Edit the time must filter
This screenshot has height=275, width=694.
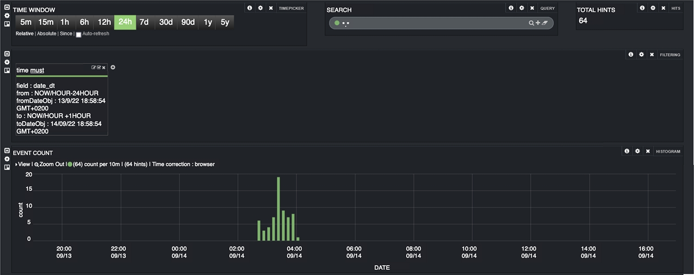click(93, 67)
